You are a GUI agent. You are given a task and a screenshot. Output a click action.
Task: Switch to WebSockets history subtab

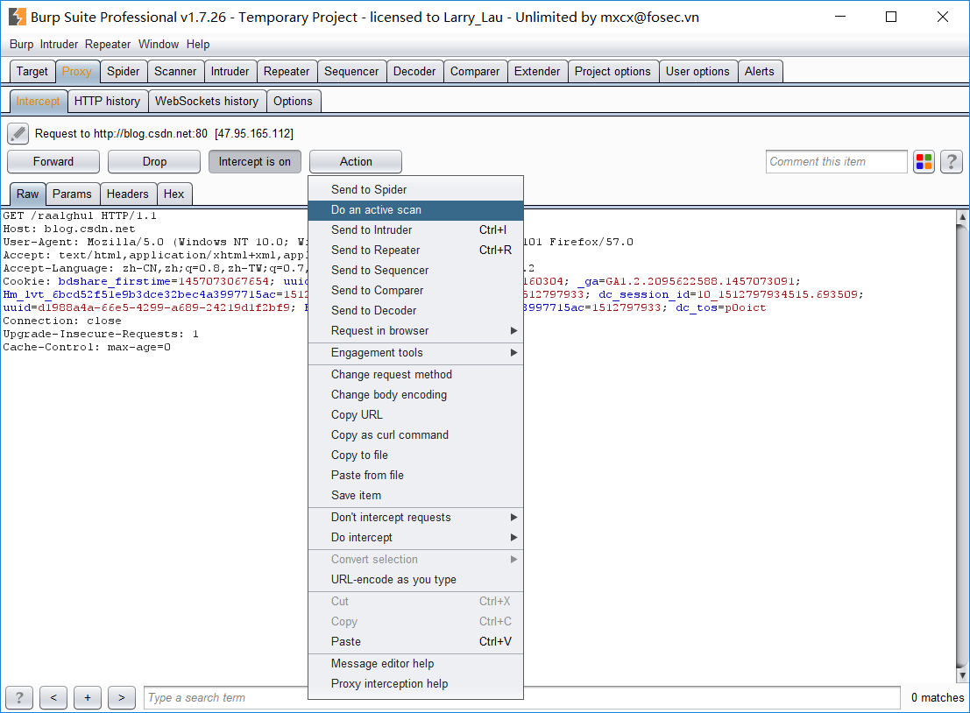coord(207,101)
